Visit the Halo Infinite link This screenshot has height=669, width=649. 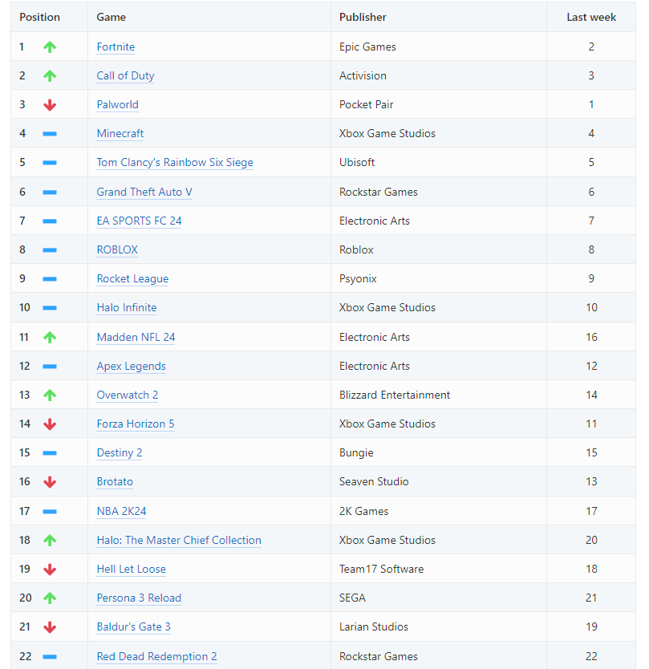[x=127, y=307]
